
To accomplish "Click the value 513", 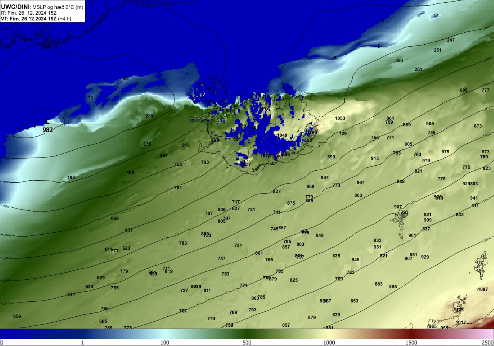I will tap(186, 145).
